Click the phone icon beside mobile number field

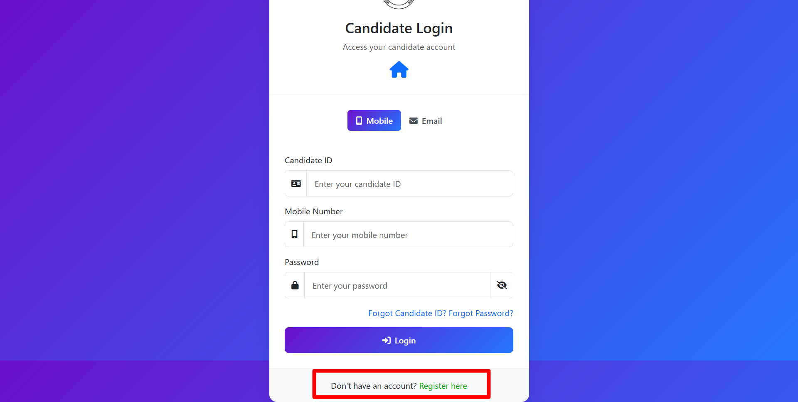[294, 234]
